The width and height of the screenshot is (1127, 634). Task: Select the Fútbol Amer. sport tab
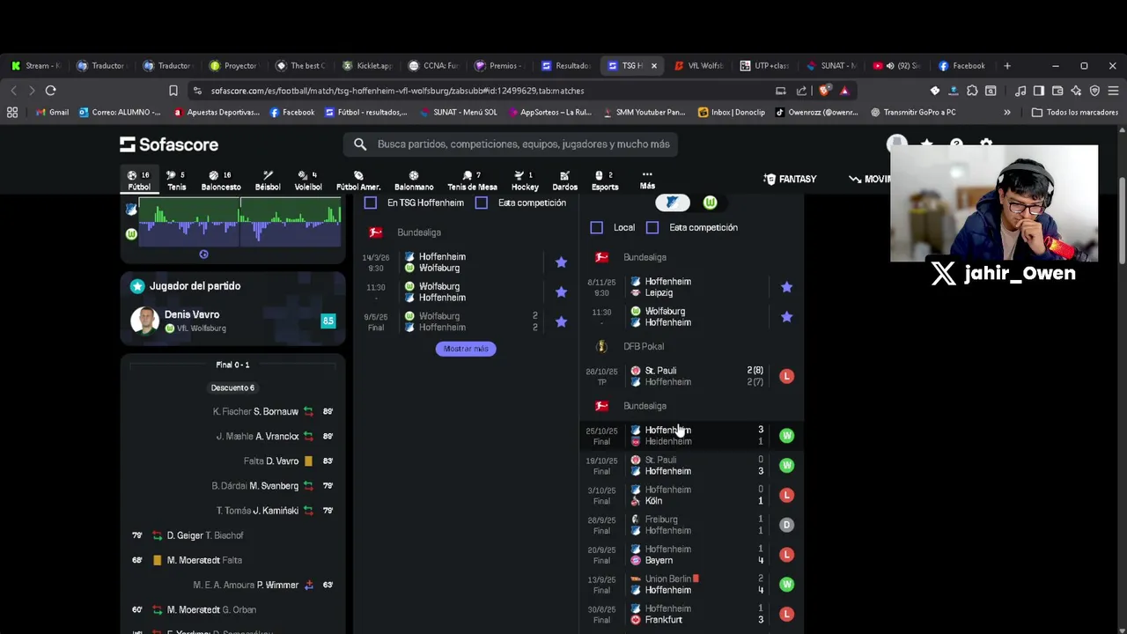point(358,181)
